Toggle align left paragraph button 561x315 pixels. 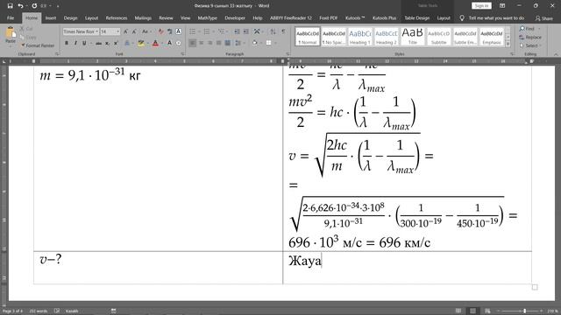[x=193, y=43]
